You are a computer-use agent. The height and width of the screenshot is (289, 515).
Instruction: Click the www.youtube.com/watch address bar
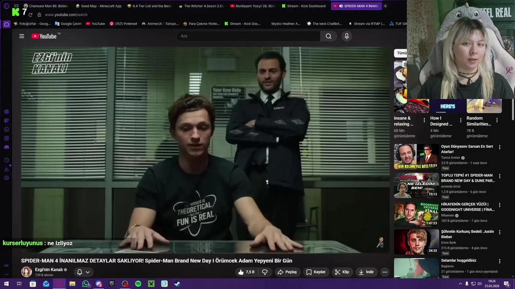pos(66,15)
